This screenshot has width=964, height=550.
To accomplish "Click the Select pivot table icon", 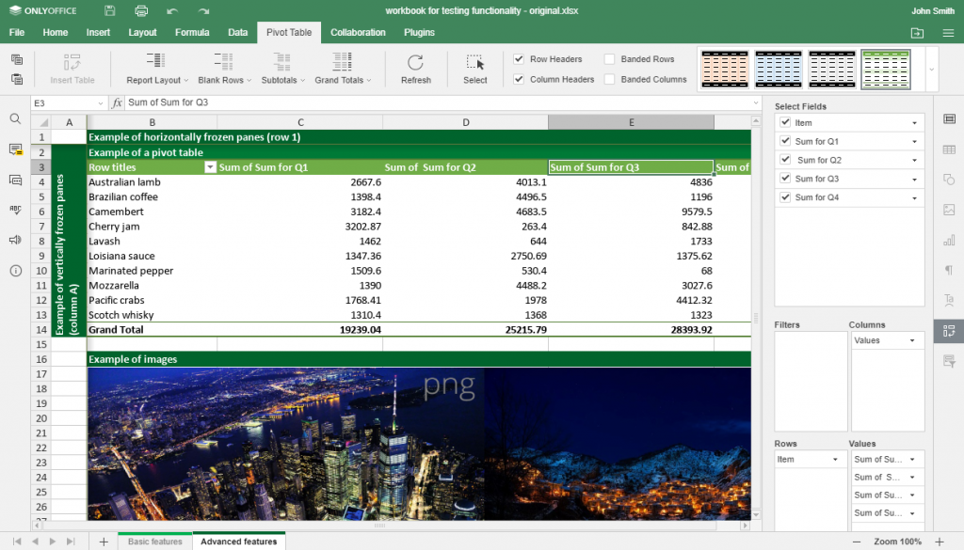I will pos(475,64).
